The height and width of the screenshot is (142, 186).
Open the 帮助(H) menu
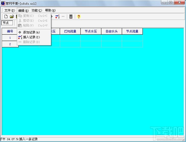click(50, 10)
